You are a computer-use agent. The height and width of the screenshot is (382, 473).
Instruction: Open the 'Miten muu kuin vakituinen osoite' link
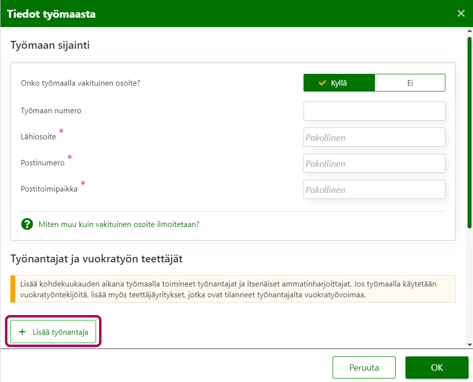119,224
